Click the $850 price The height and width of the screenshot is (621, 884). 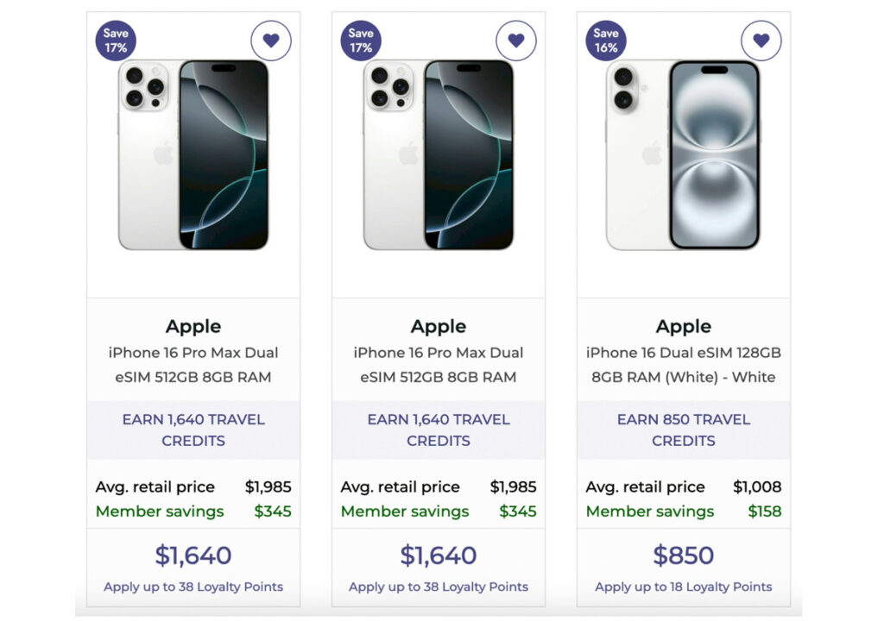(684, 555)
